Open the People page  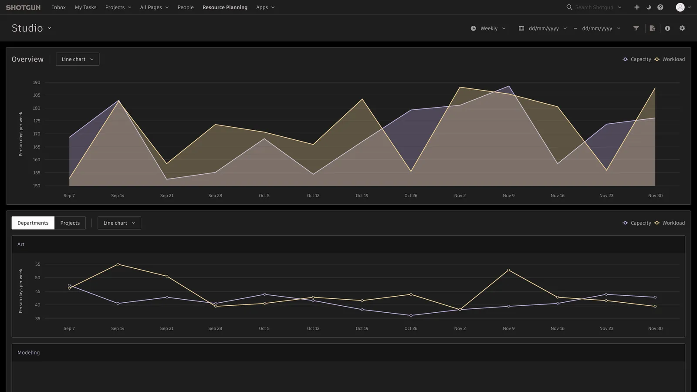(186, 7)
